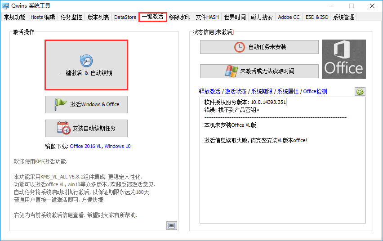383x241 pixels.
Task: Open the Windows 10 image download link
Action: [x=117, y=146]
